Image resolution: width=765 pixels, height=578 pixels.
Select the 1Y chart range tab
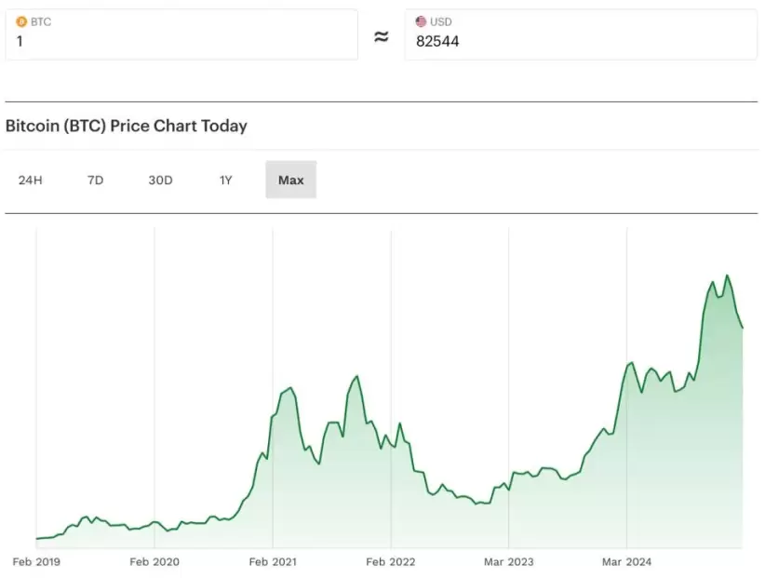(225, 180)
